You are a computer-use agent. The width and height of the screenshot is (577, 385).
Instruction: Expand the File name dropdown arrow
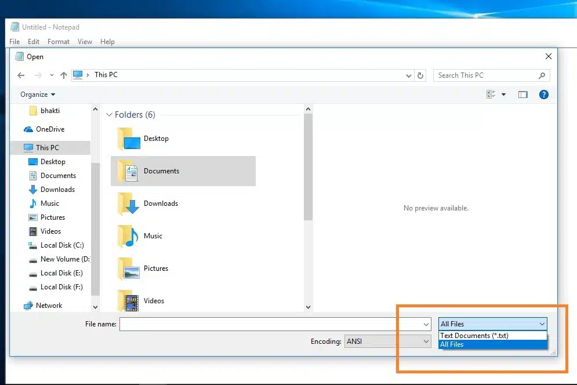pos(426,324)
